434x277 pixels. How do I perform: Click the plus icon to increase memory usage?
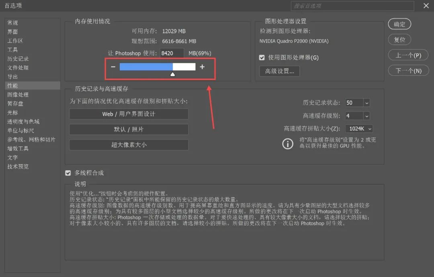click(202, 67)
